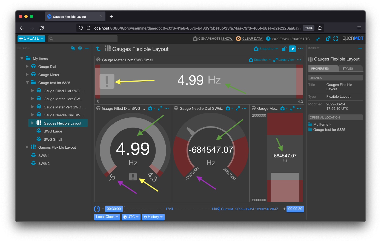Click the SHOW snapshots button

coord(227,39)
